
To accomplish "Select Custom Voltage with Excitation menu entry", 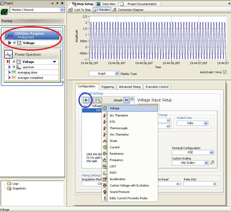I will (130, 185).
